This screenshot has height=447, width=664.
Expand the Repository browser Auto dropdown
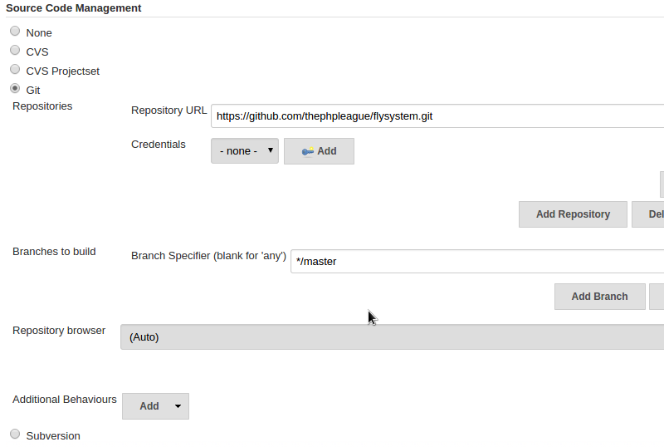392,337
